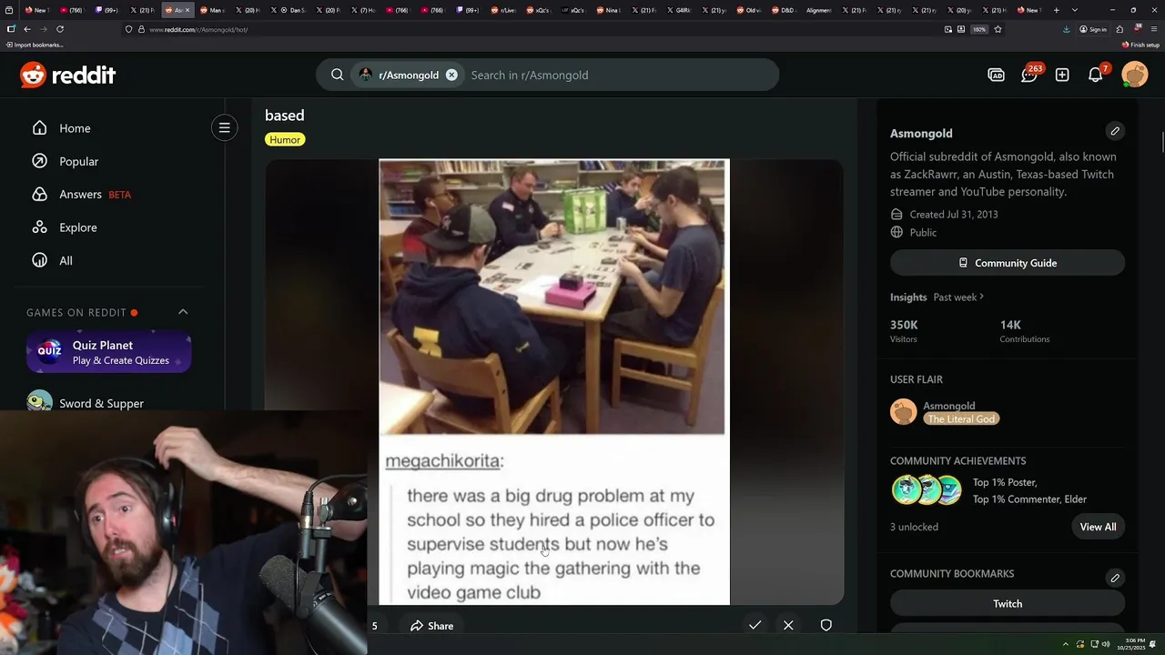Open Answers BETA in the sidebar
The height and width of the screenshot is (655, 1165).
coord(82,194)
